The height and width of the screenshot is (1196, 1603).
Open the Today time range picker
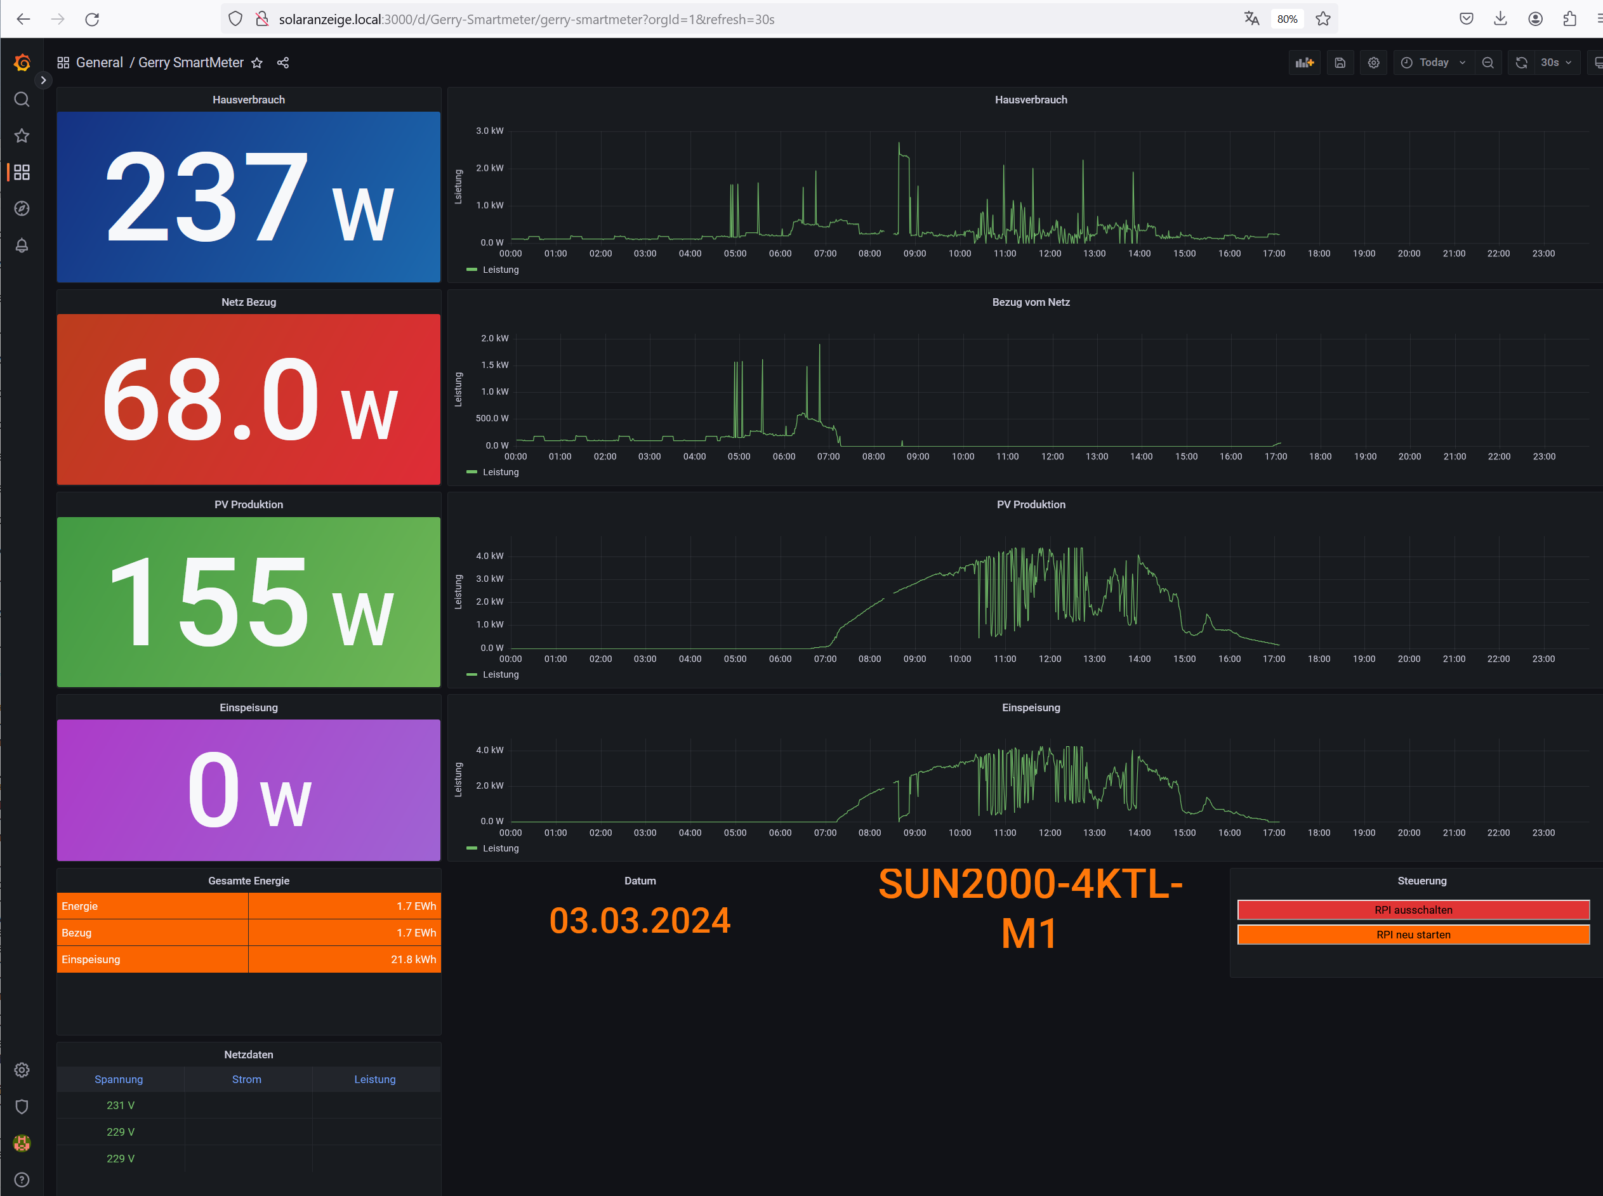(x=1433, y=62)
